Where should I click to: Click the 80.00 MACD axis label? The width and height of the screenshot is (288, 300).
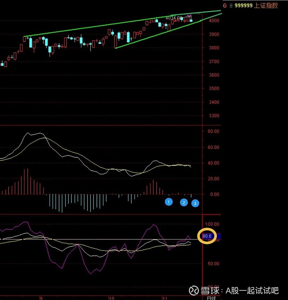pyautogui.click(x=213, y=131)
